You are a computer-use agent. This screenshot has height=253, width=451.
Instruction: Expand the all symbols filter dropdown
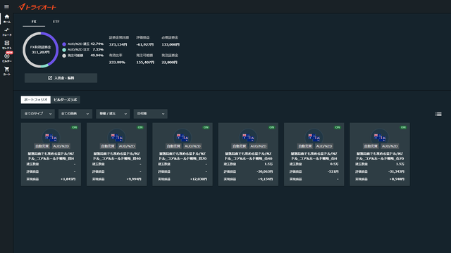75,114
